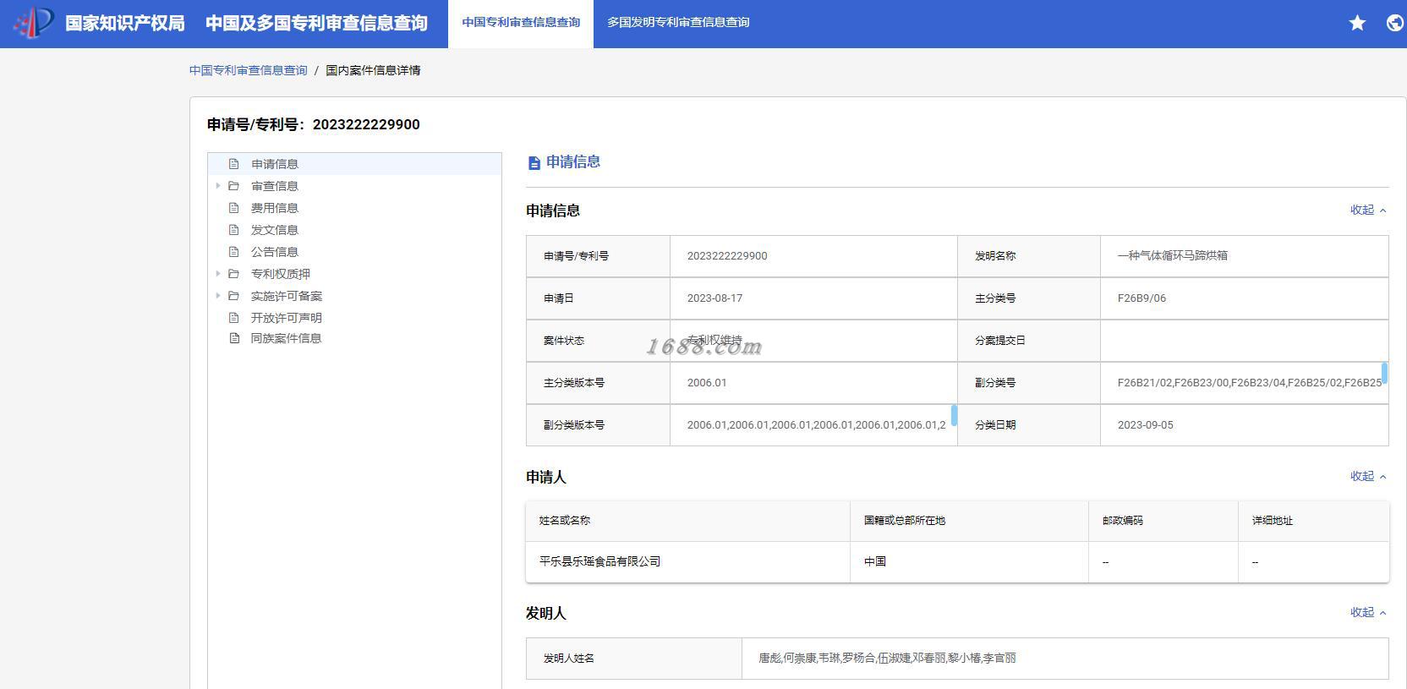1407x689 pixels.
Task: Select 审查信息 in the left tree
Action: 275,186
